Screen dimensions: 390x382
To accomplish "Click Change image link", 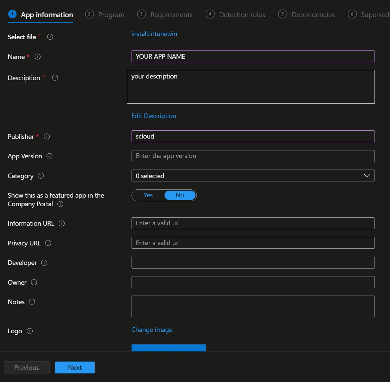I will [x=152, y=330].
